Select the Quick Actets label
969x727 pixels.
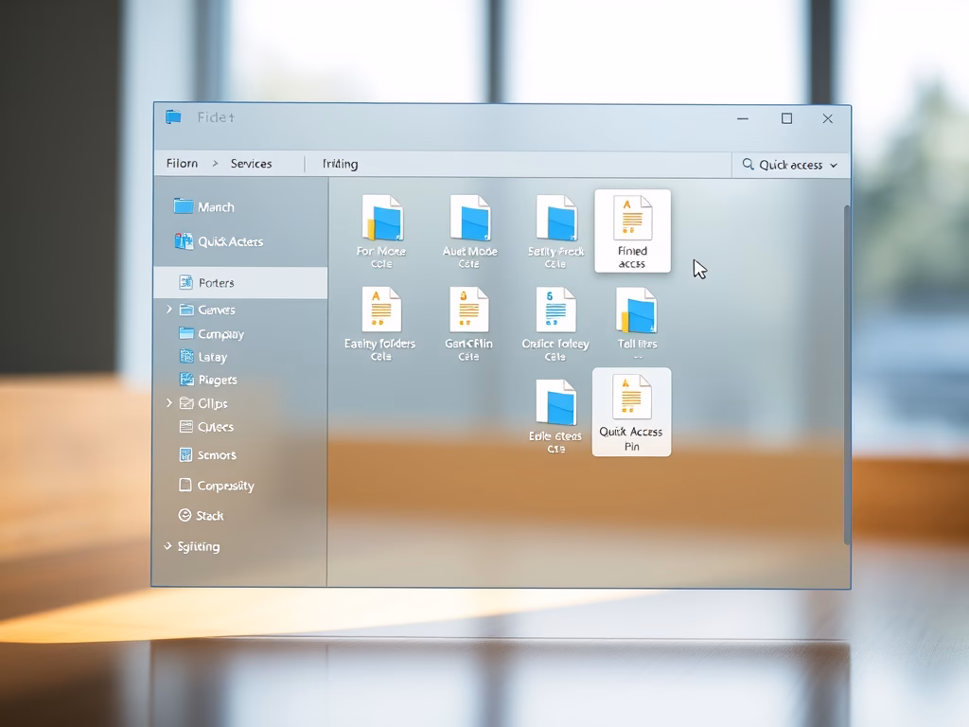(231, 241)
